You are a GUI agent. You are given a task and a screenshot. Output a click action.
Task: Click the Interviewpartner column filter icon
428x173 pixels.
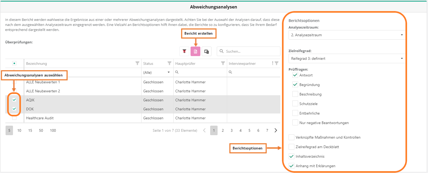[x=277, y=63]
